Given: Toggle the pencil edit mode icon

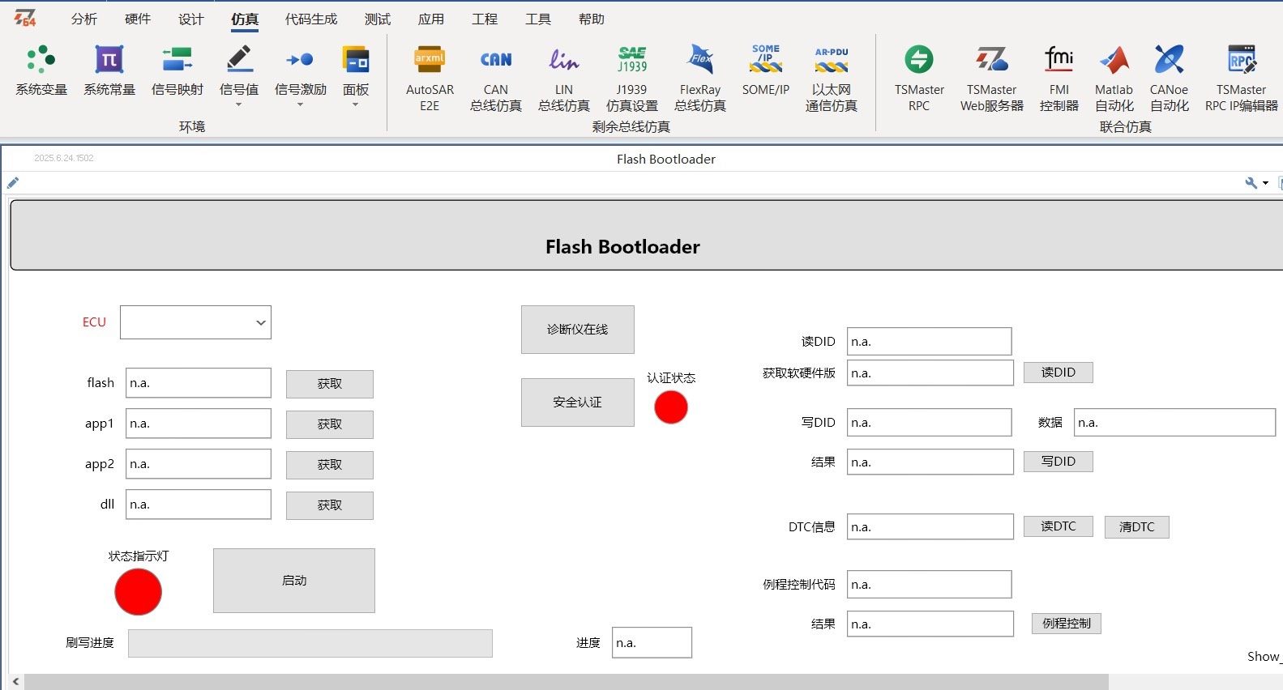Looking at the screenshot, I should (x=13, y=183).
